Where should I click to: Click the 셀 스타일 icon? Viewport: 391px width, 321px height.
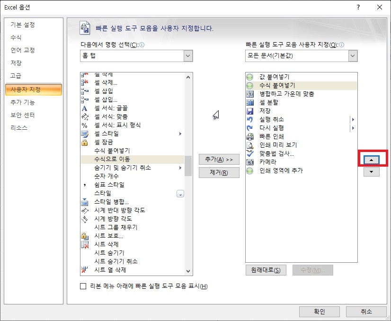[85, 134]
